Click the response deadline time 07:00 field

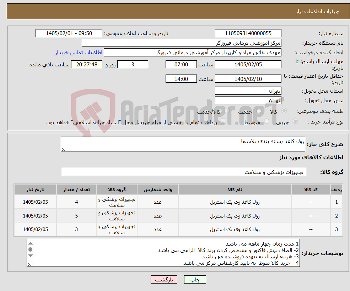click(181, 65)
